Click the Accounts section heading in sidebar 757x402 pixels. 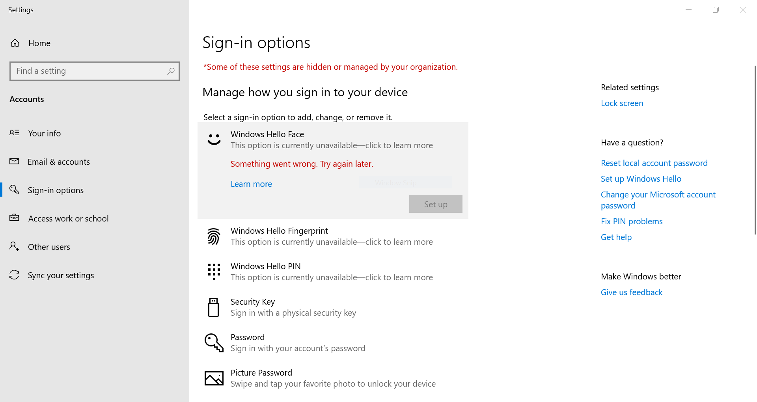[x=27, y=99]
